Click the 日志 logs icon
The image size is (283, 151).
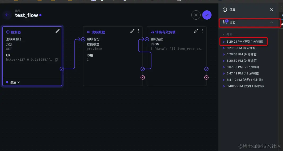[225, 22]
